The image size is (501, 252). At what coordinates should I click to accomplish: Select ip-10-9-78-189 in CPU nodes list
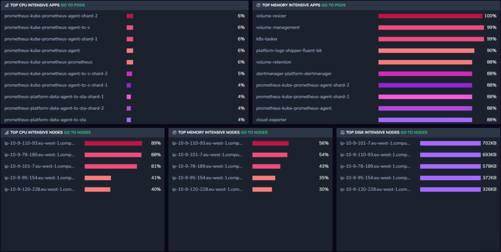coord(40,155)
